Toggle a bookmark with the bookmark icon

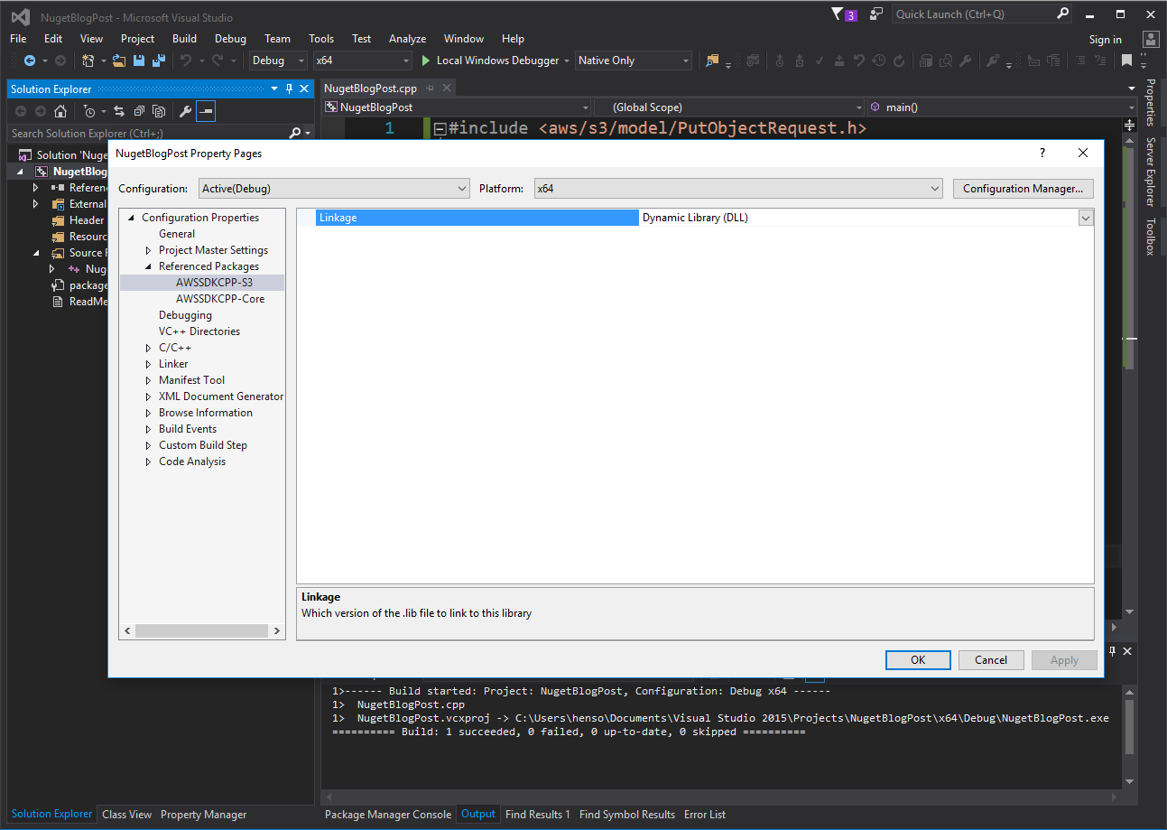coord(1126,61)
